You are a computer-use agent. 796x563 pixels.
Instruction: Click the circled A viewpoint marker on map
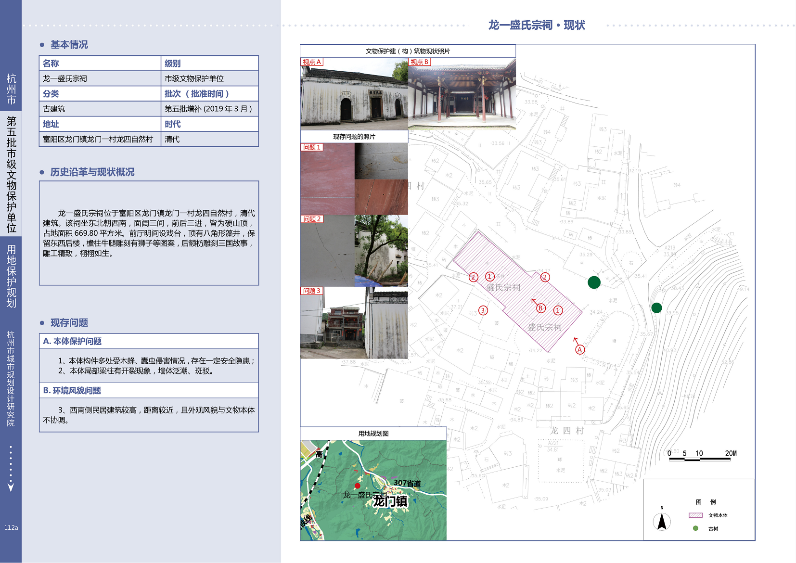coord(580,350)
